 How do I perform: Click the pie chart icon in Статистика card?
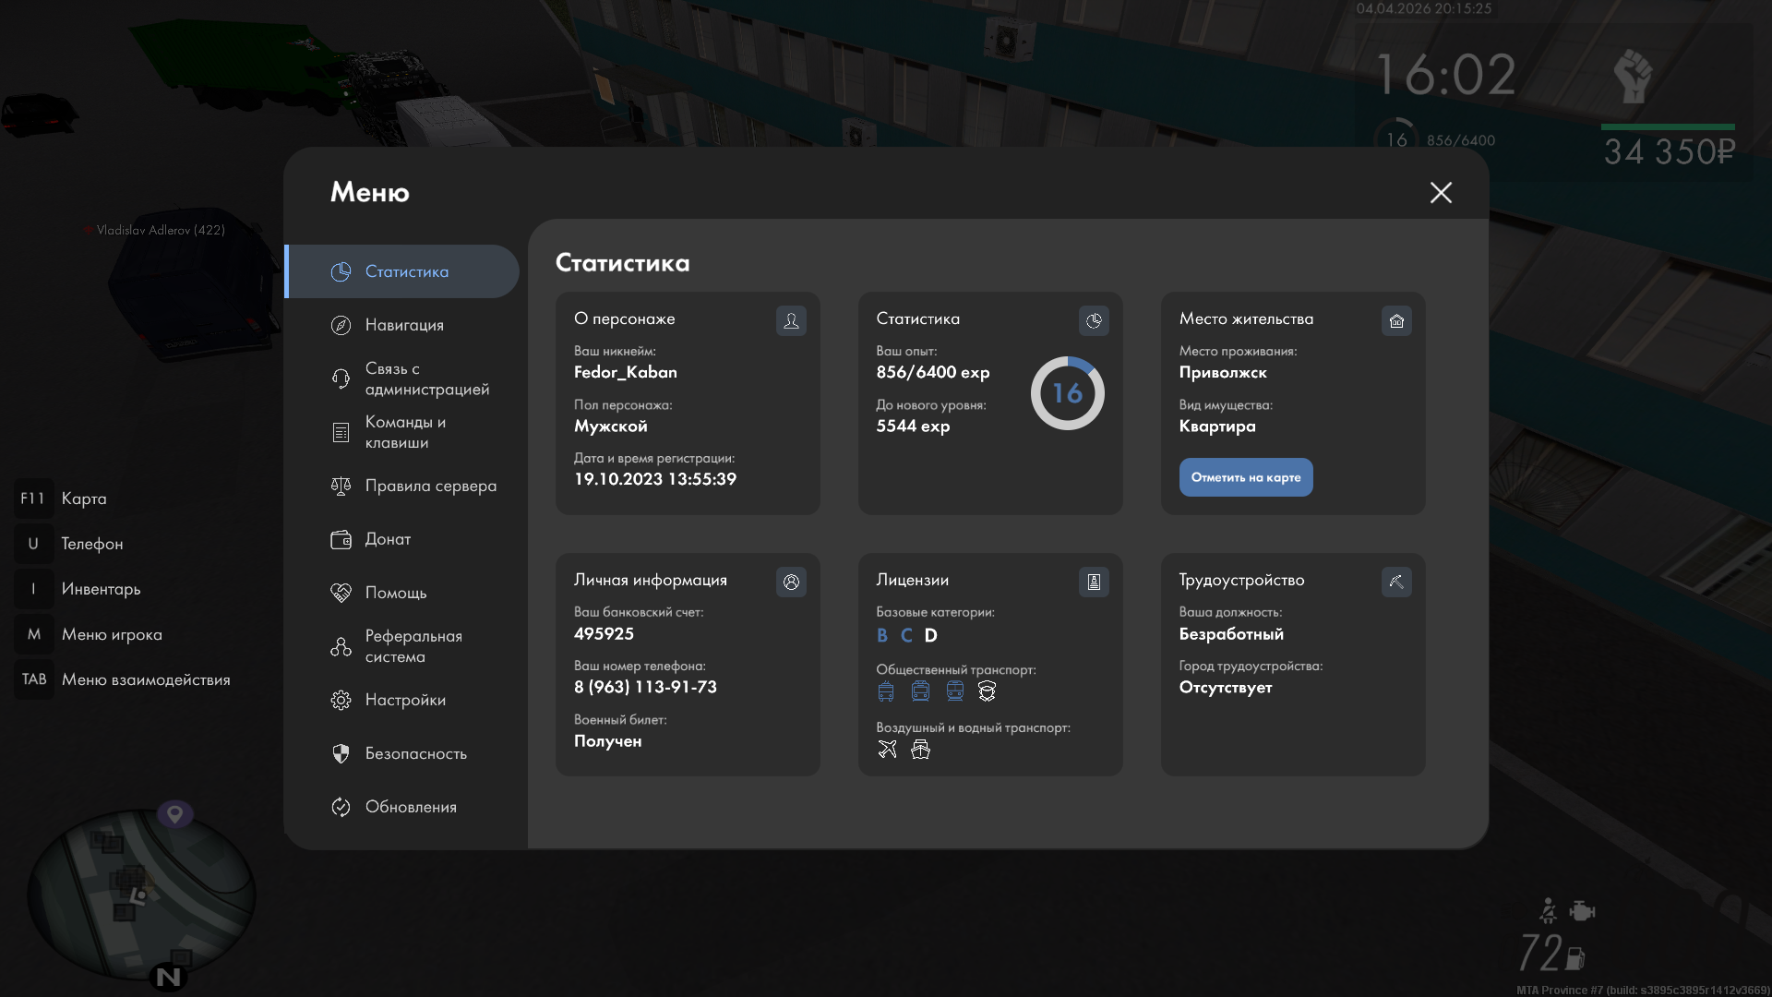click(1094, 320)
